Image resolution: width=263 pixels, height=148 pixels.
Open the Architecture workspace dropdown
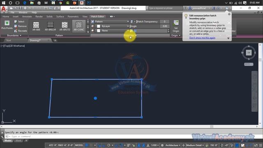pyautogui.click(x=173, y=145)
